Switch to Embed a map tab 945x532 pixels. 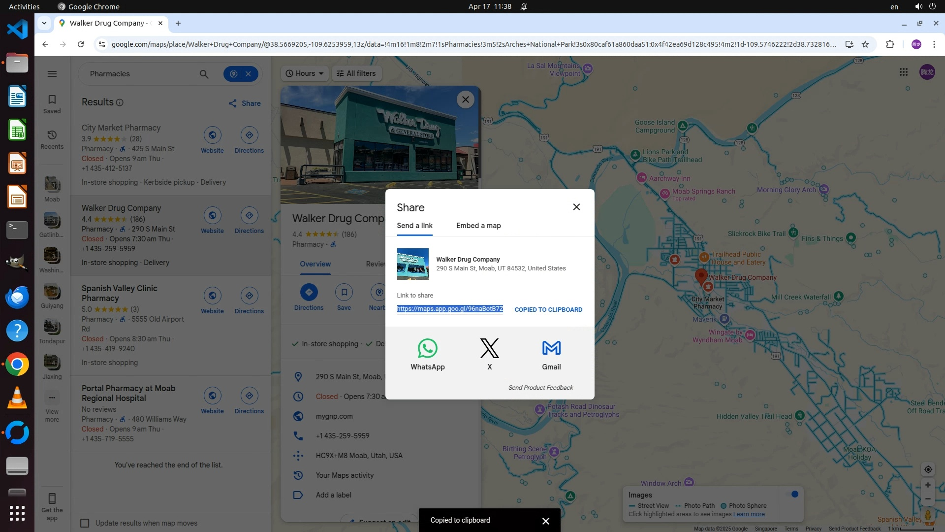(478, 226)
